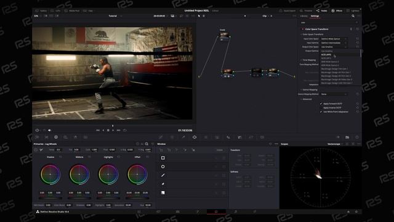This screenshot has width=394, height=222.
Task: Add a linear line window
Action: [x=163, y=175]
